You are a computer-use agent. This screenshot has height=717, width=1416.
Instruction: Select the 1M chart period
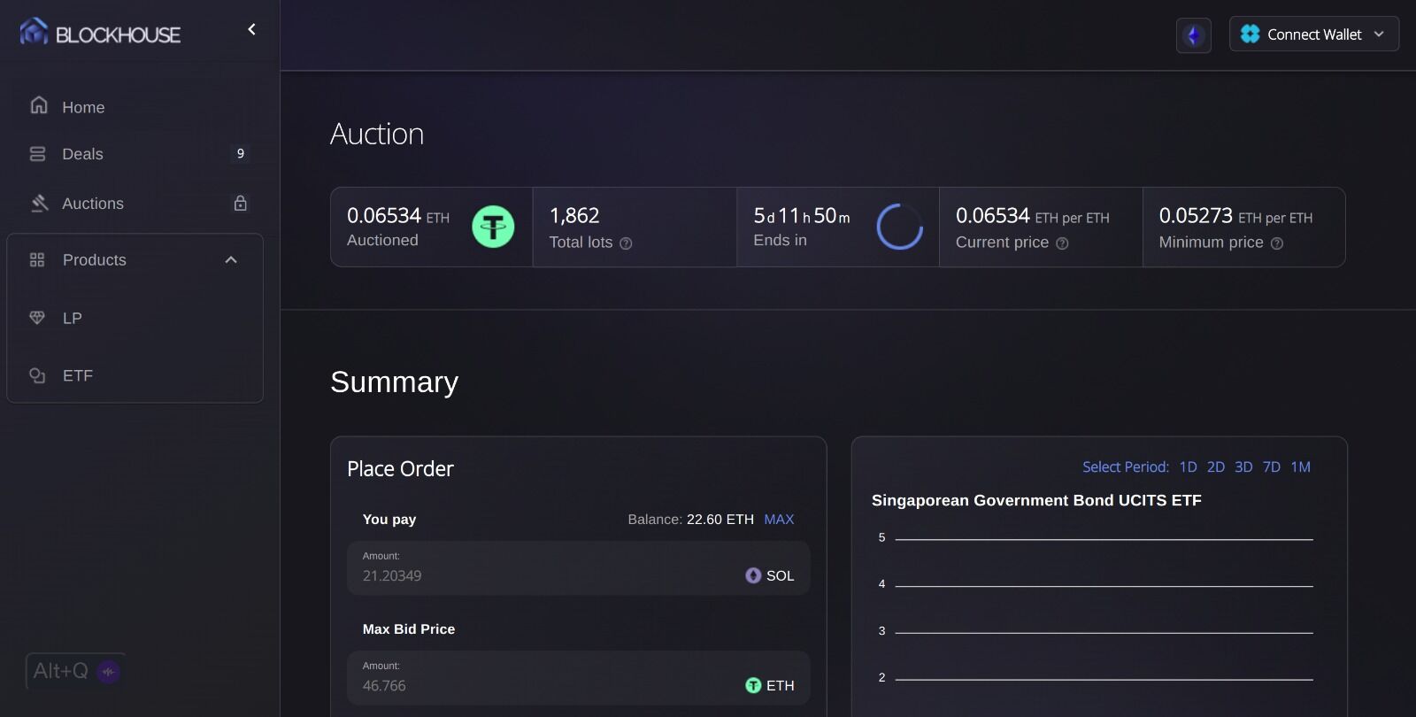(x=1300, y=466)
